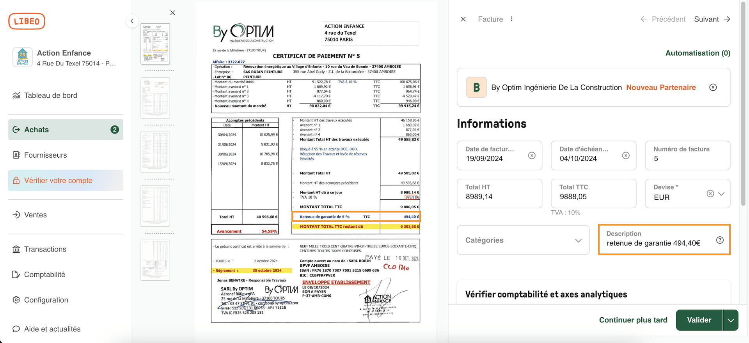Open Configuration settings
The height and width of the screenshot is (343, 749).
tap(46, 300)
